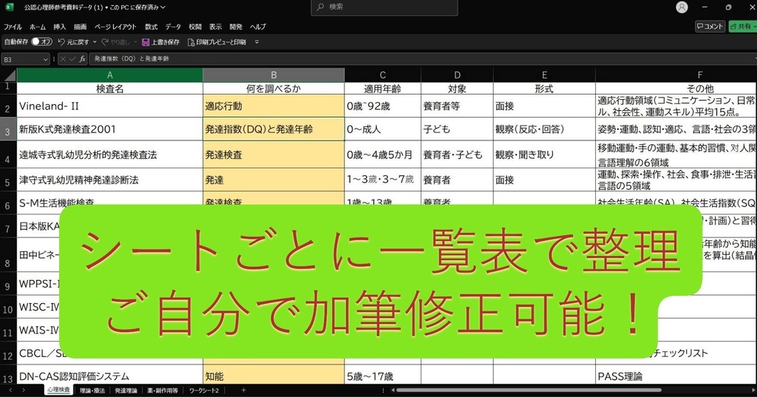Click the Select All corner triangle

(10, 75)
